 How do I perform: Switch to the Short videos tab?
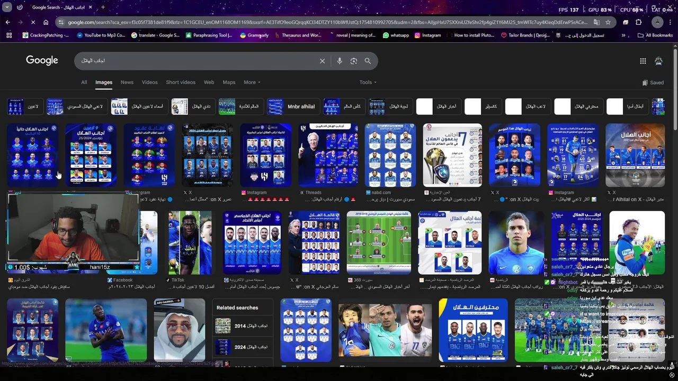(181, 82)
